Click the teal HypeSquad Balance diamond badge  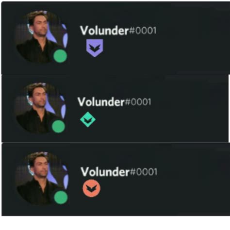click(x=88, y=119)
